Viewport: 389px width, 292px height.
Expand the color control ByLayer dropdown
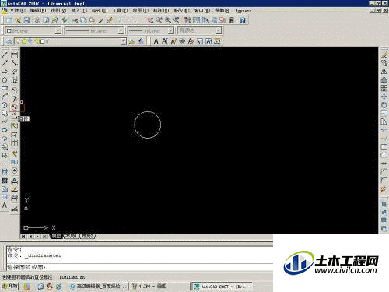coord(58,30)
